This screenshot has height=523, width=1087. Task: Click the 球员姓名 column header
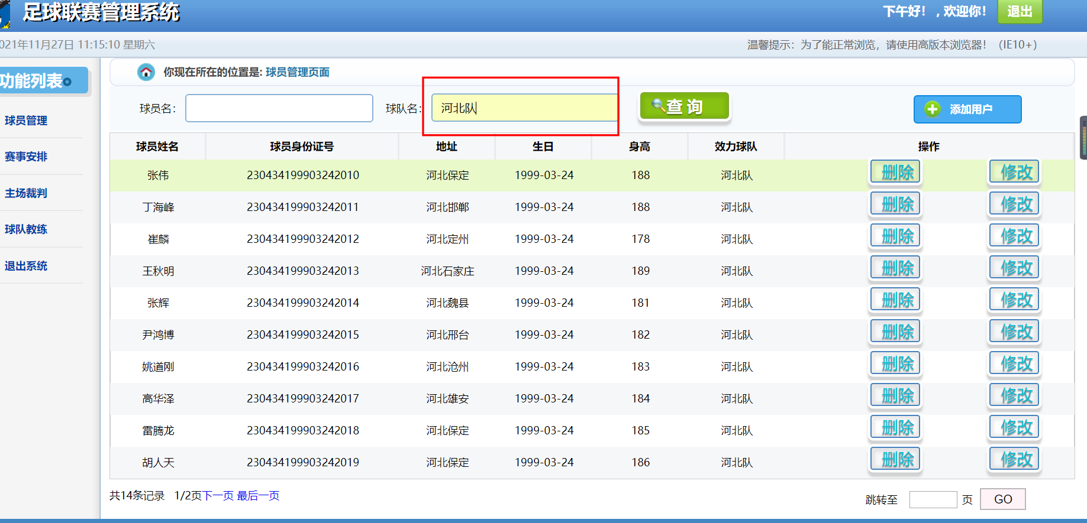[x=157, y=147]
